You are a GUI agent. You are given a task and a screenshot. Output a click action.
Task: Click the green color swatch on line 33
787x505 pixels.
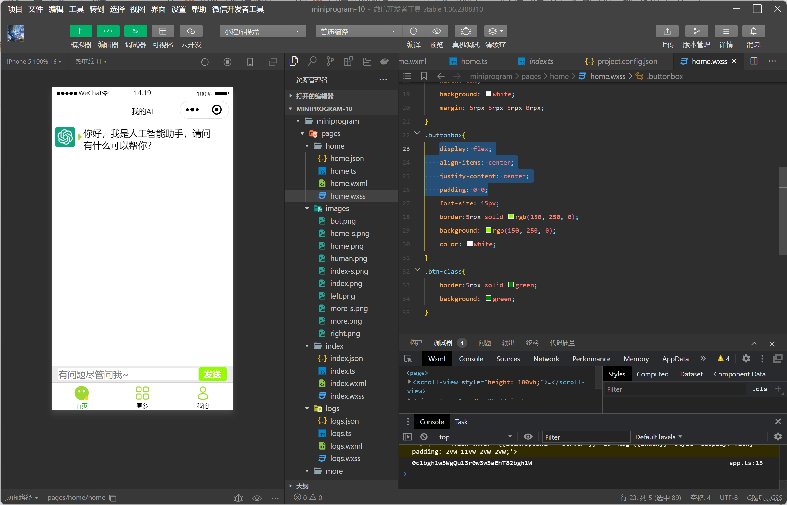tap(510, 285)
